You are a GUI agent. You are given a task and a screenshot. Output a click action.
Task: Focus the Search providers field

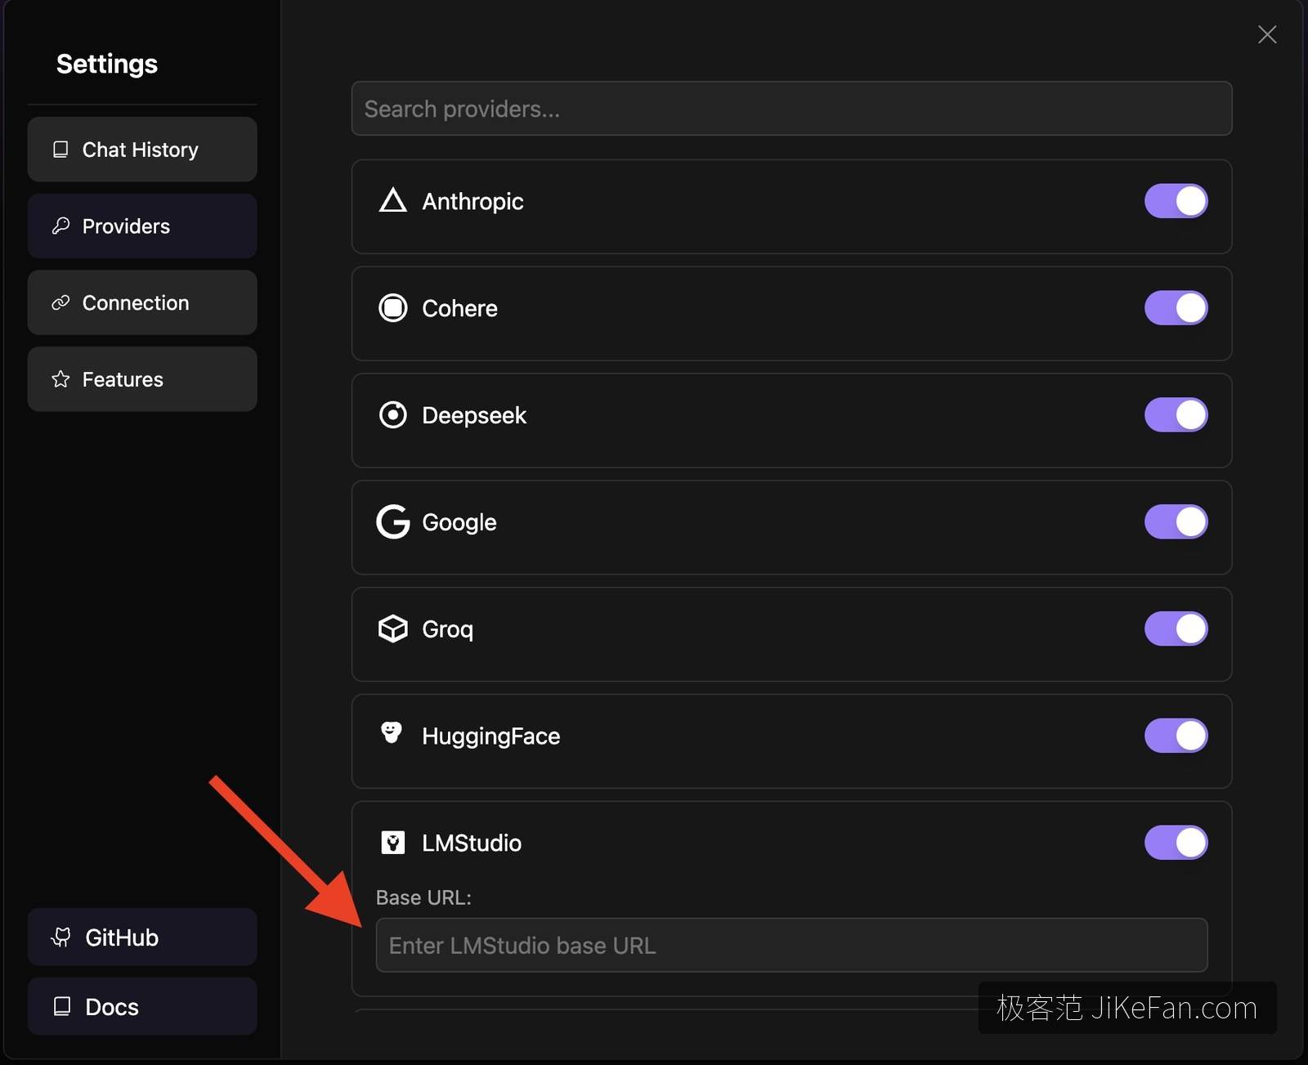791,109
